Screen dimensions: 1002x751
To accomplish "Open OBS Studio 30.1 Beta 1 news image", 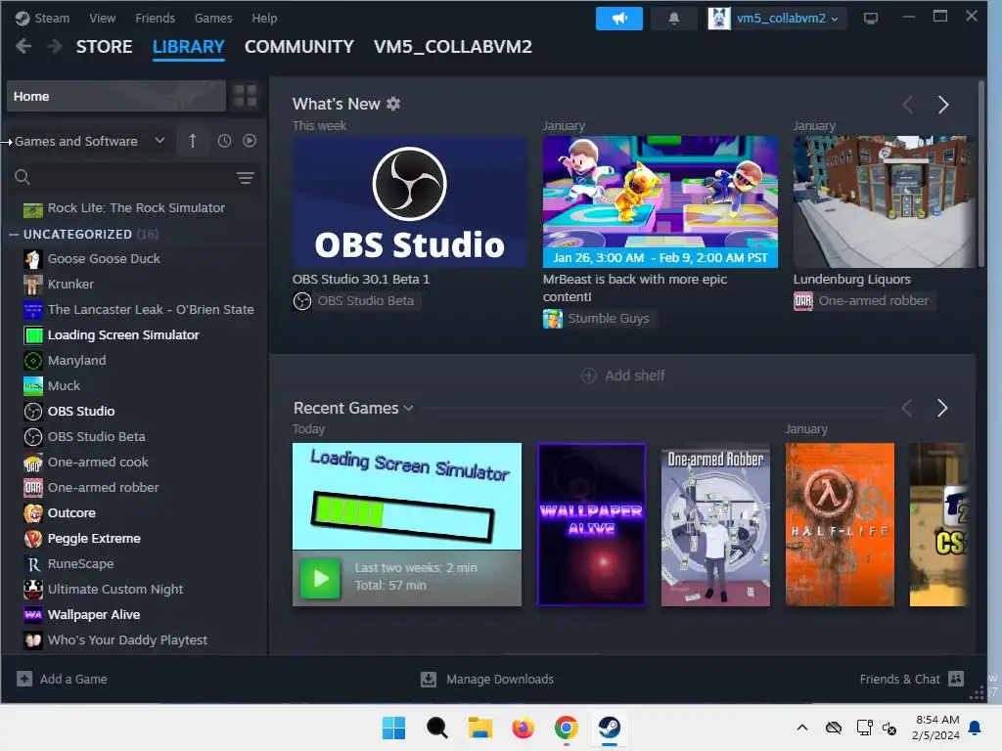I will point(410,201).
